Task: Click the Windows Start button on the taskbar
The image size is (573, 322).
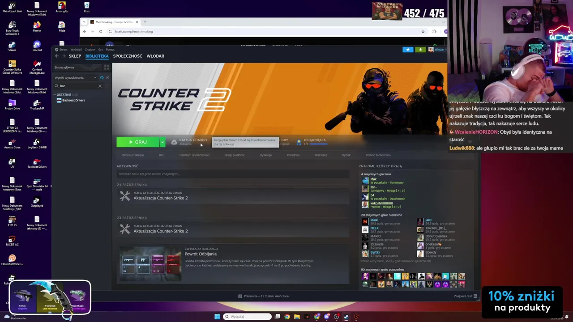Action: tap(217, 317)
